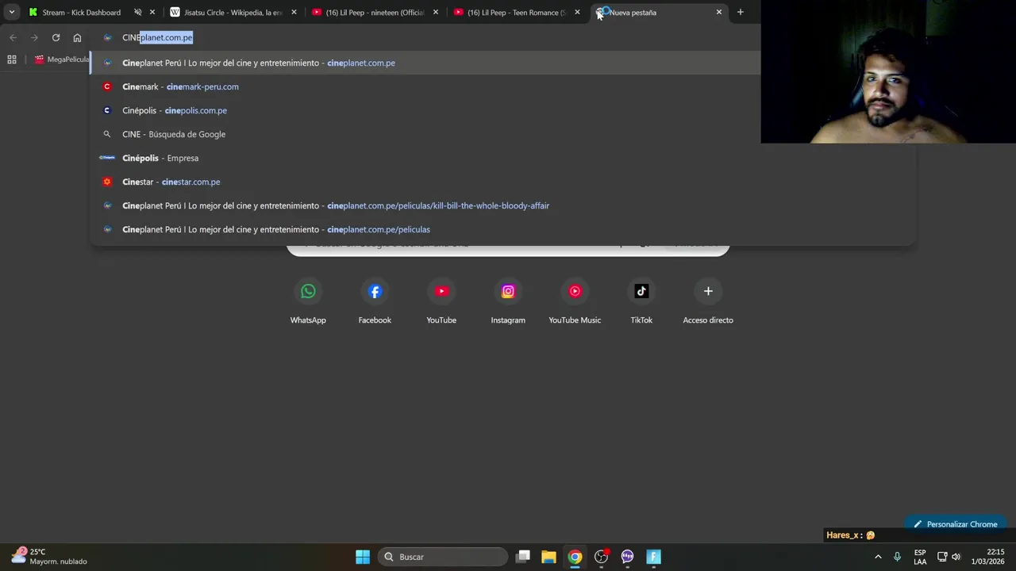1016x571 pixels.
Task: Open the kill-bill-the-whole-bloody-affair suggestion
Action: click(503, 205)
